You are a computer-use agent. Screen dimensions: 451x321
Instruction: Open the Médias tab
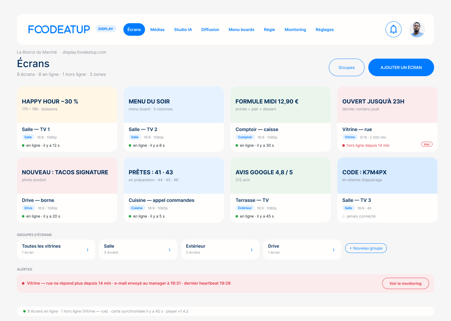tap(158, 29)
